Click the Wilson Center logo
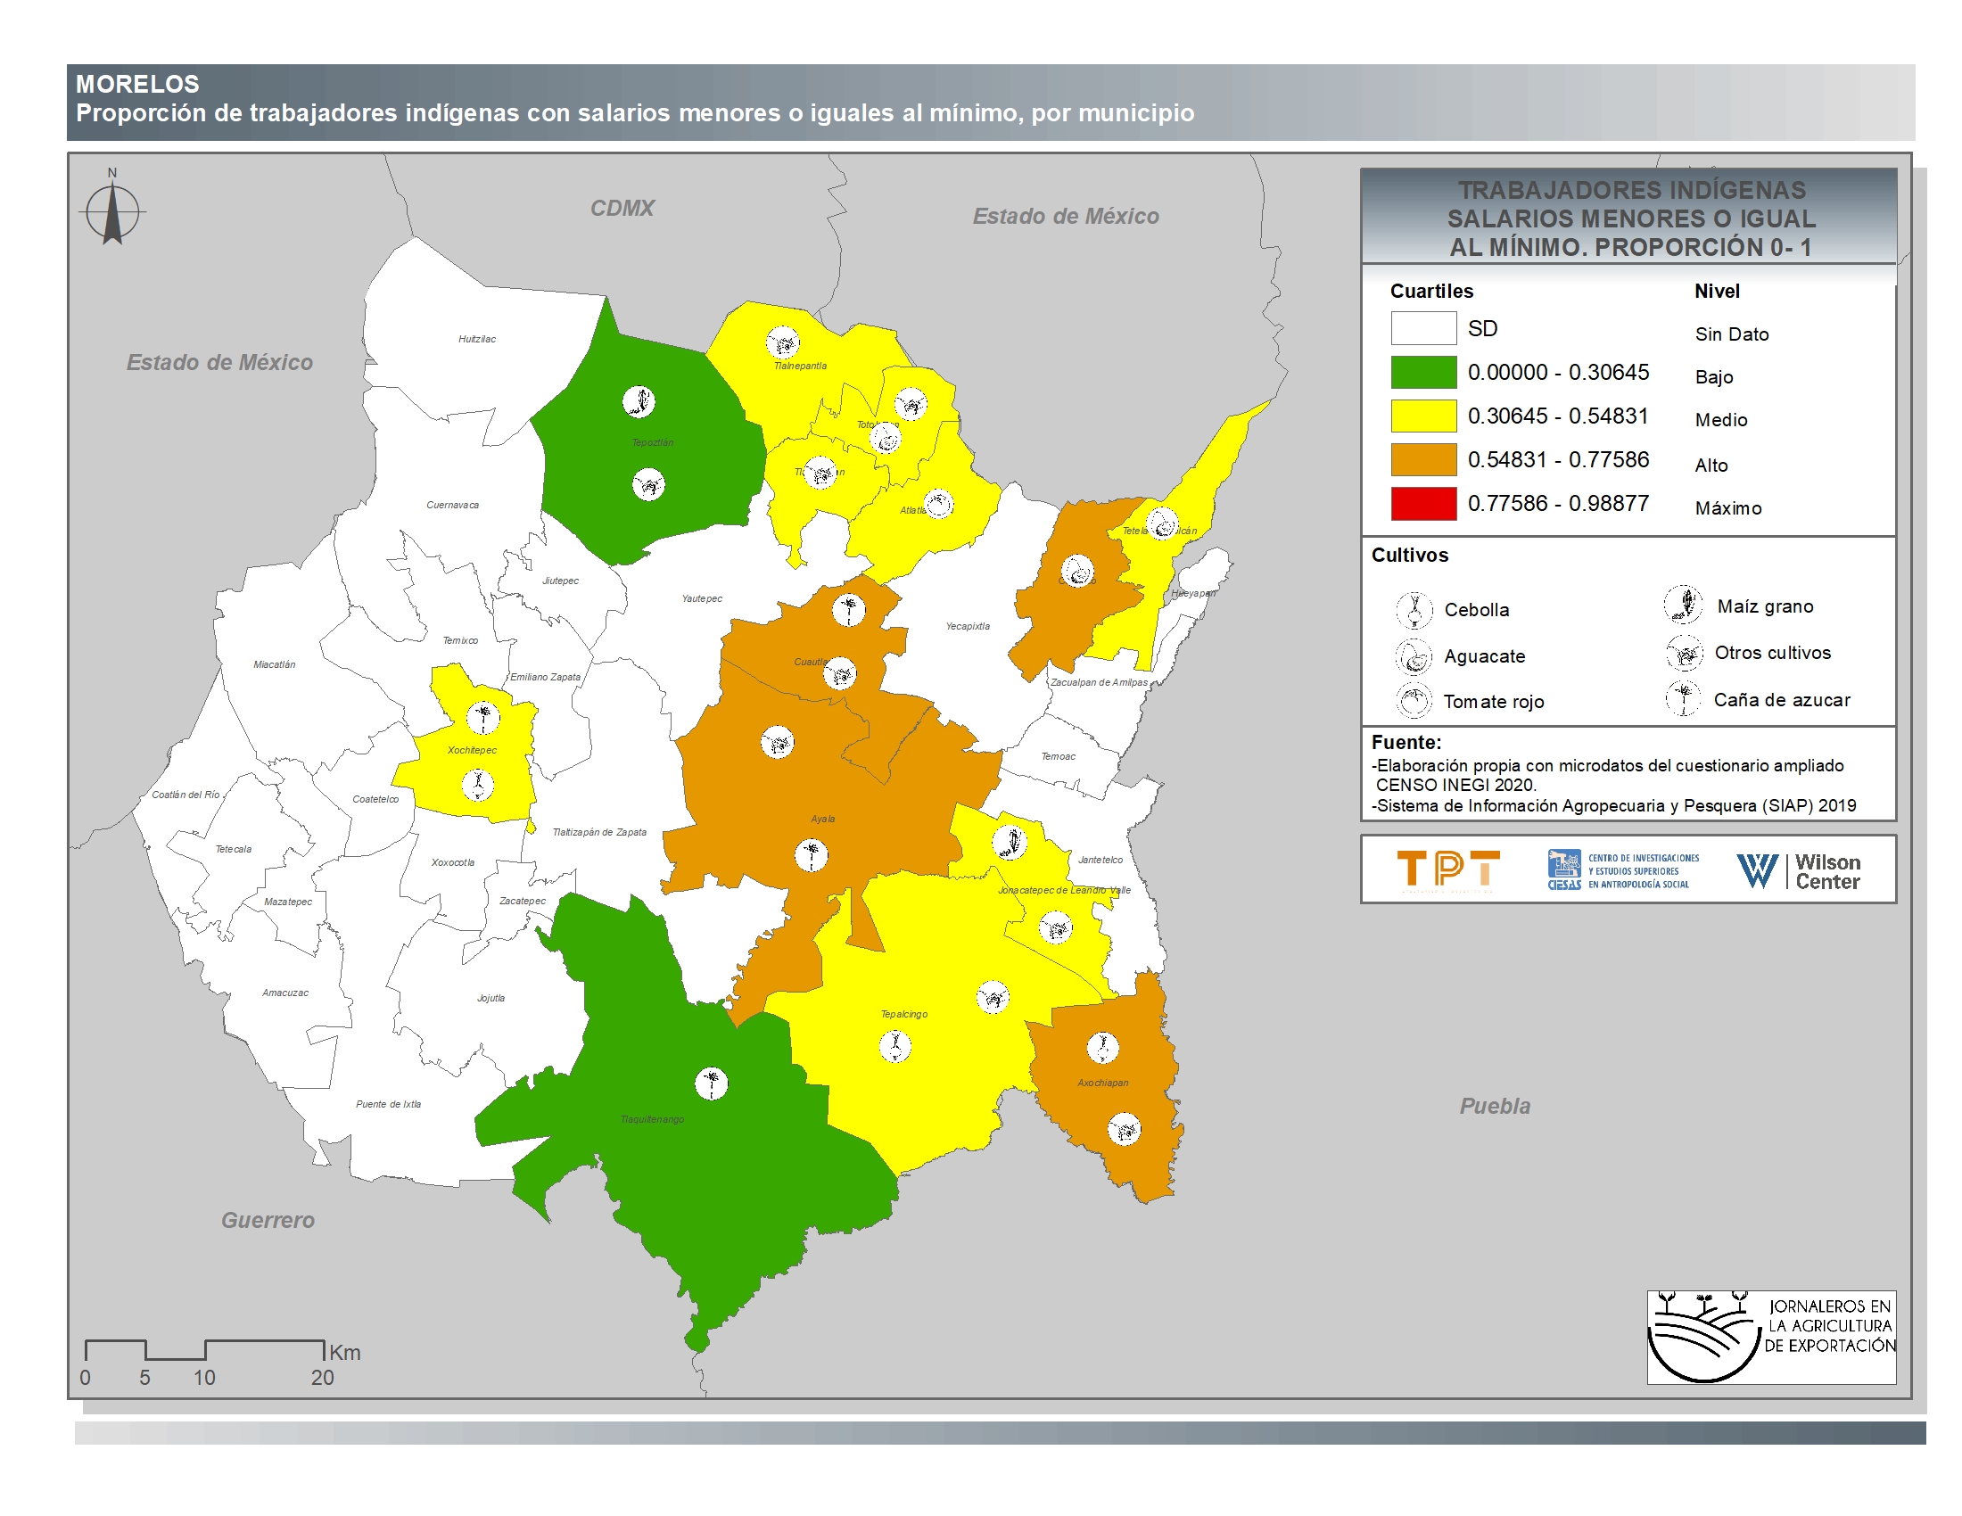 coord(1799,871)
